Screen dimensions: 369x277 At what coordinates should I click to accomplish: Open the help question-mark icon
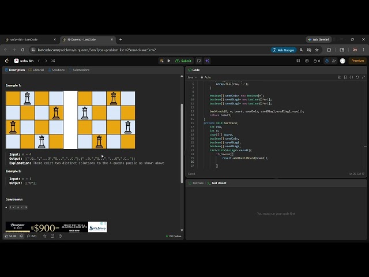click(60, 236)
